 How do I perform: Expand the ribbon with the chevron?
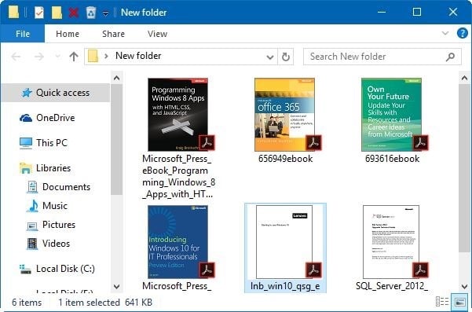click(445, 33)
